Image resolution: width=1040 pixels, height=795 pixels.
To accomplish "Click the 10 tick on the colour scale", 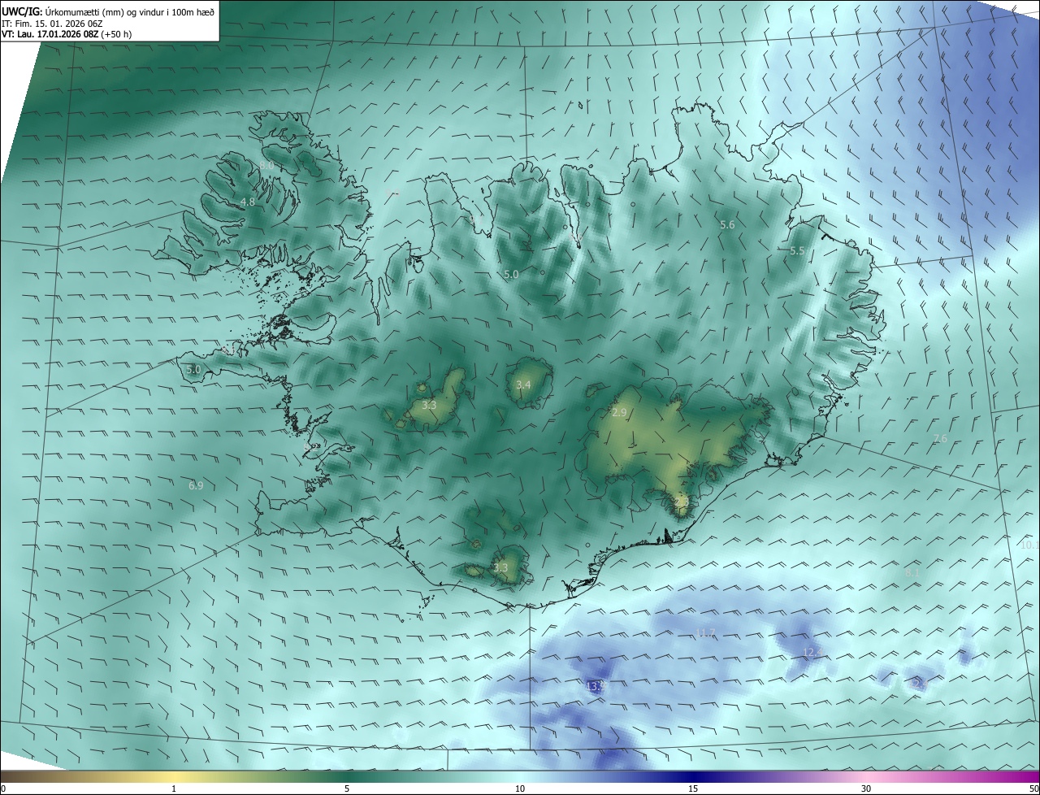I will 520,788.
